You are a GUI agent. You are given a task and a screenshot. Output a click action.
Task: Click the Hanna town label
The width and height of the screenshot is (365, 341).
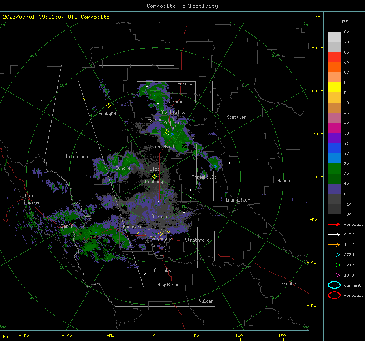pyautogui.click(x=283, y=181)
